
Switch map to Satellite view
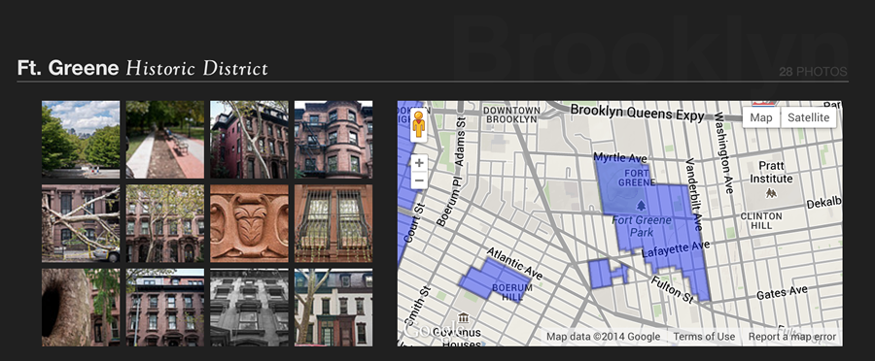click(x=808, y=117)
